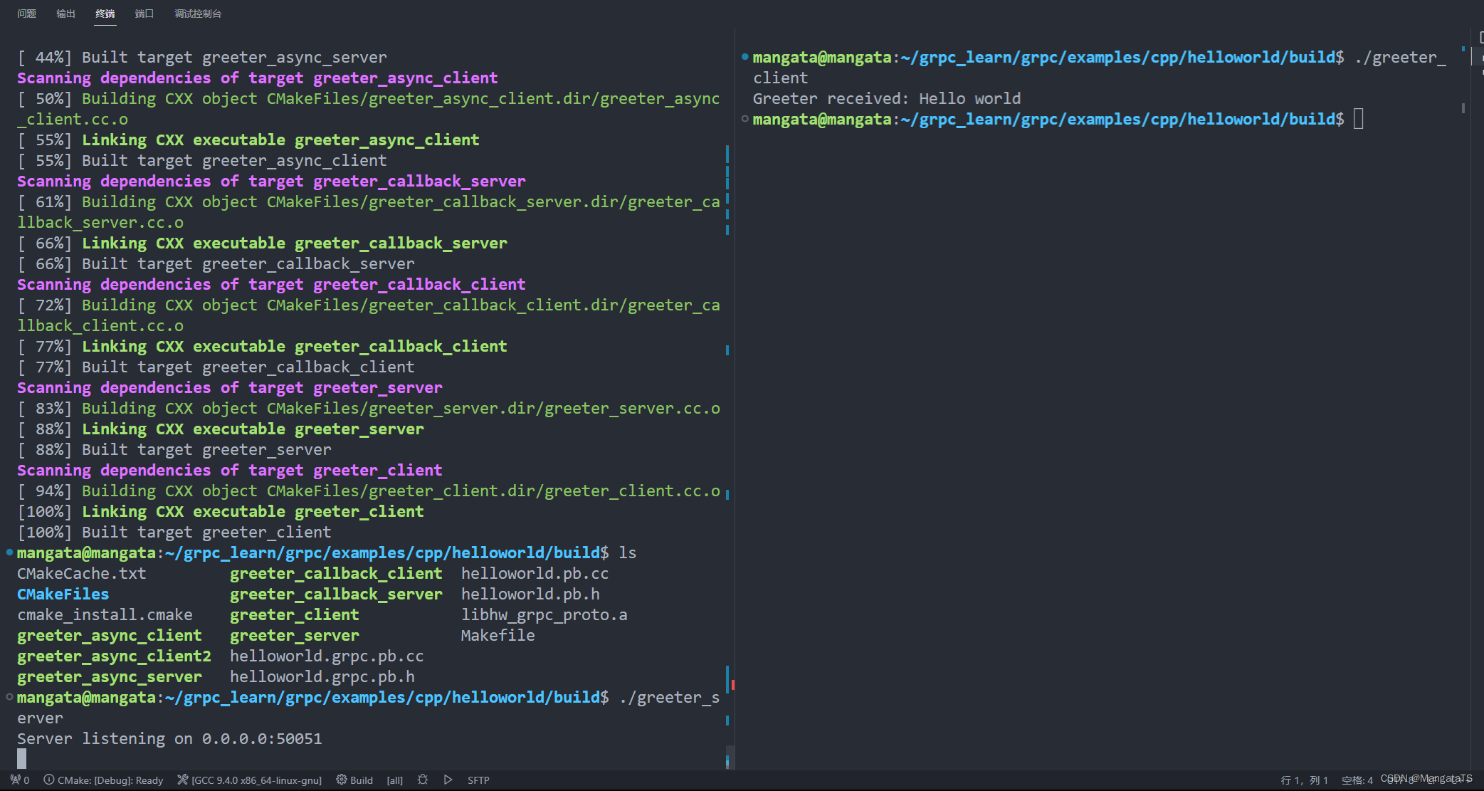Click the 行 1, 列 1 cursor position
The image size is (1484, 791).
click(1304, 780)
